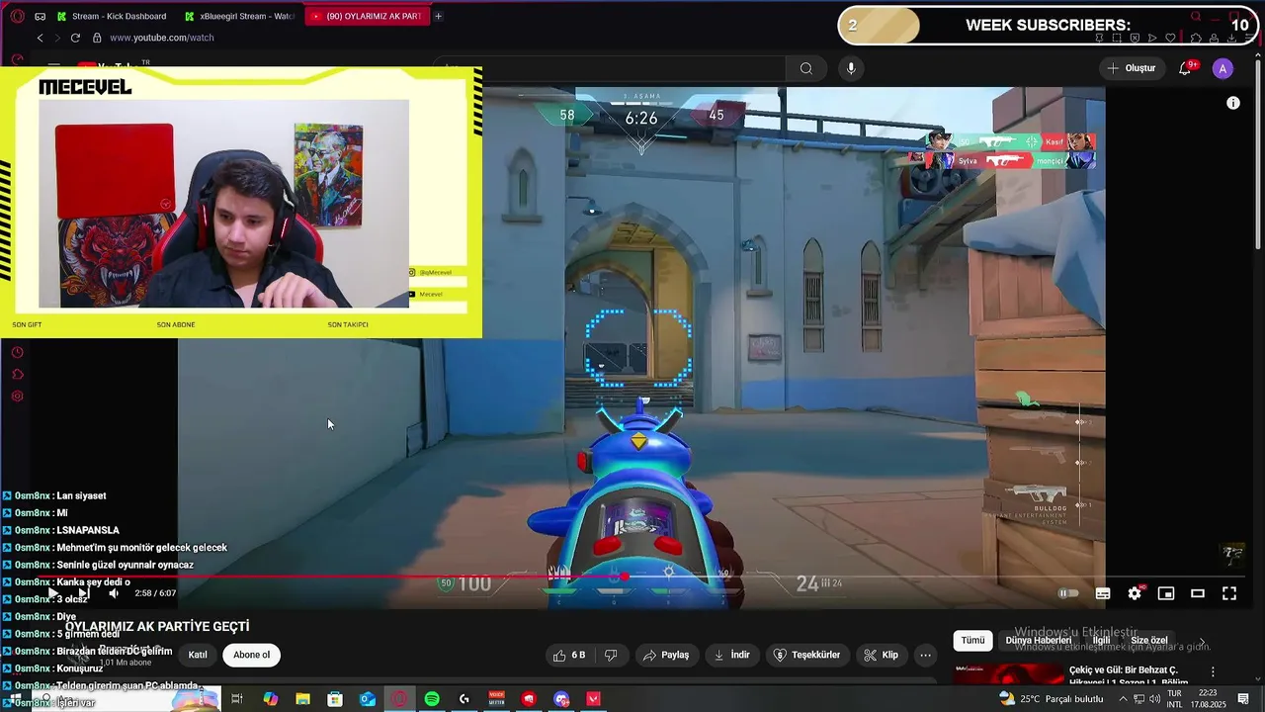1265x712 pixels.
Task: Click the Abone ol subscribe button
Action: pyautogui.click(x=251, y=655)
